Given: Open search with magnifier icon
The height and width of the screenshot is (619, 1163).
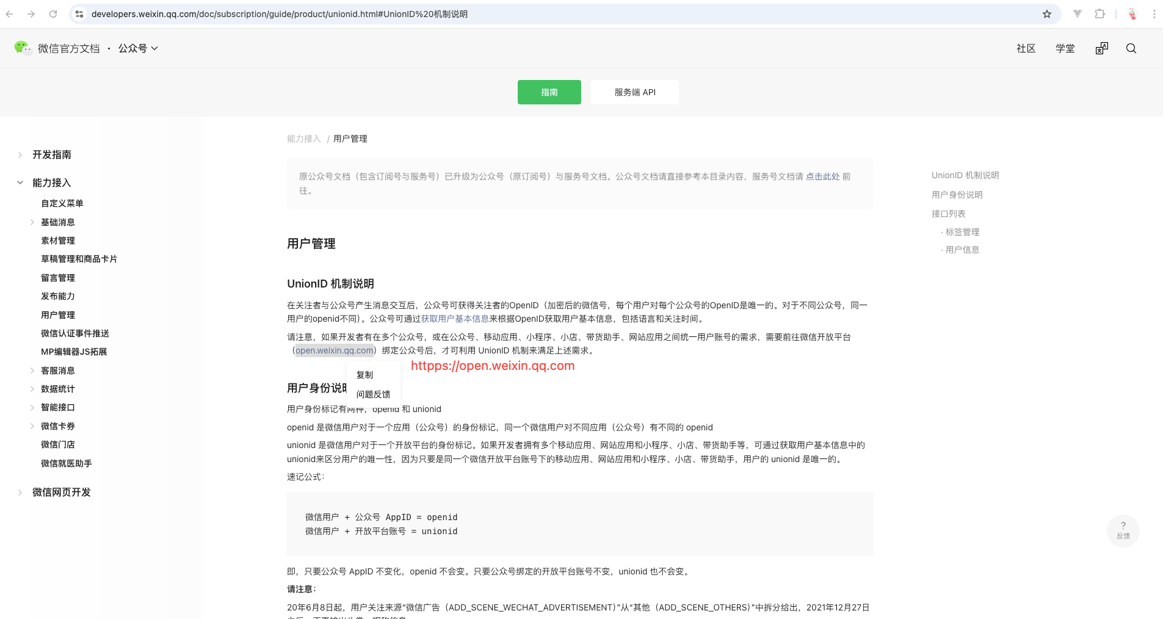Looking at the screenshot, I should tap(1131, 48).
